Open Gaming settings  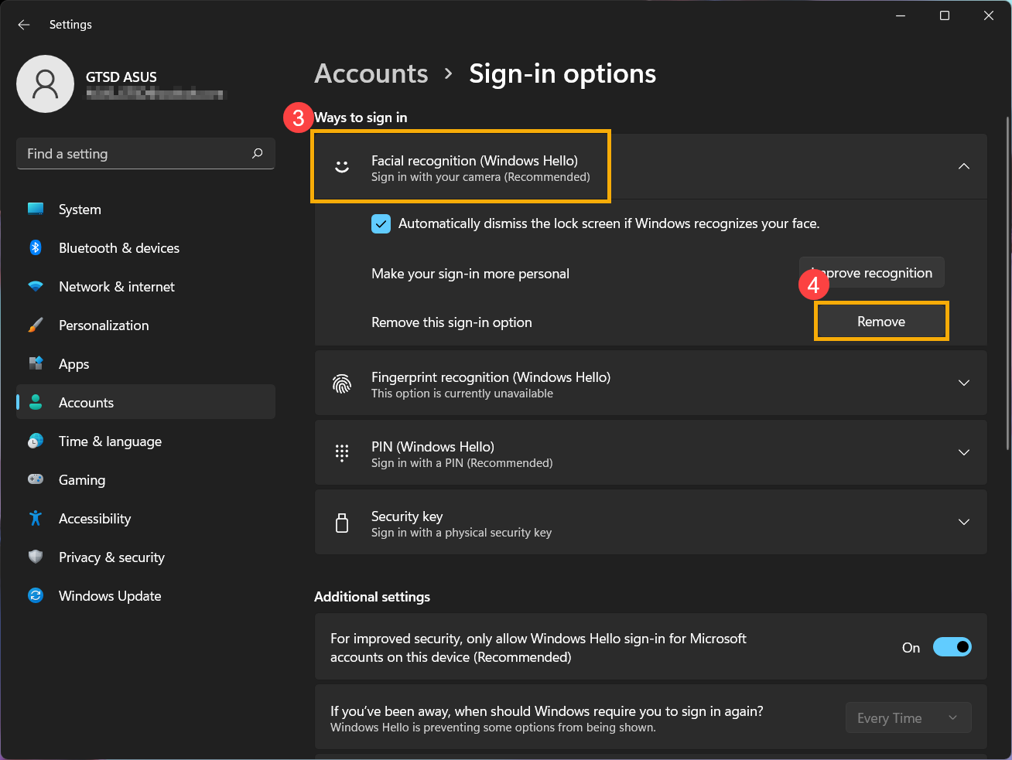145,479
